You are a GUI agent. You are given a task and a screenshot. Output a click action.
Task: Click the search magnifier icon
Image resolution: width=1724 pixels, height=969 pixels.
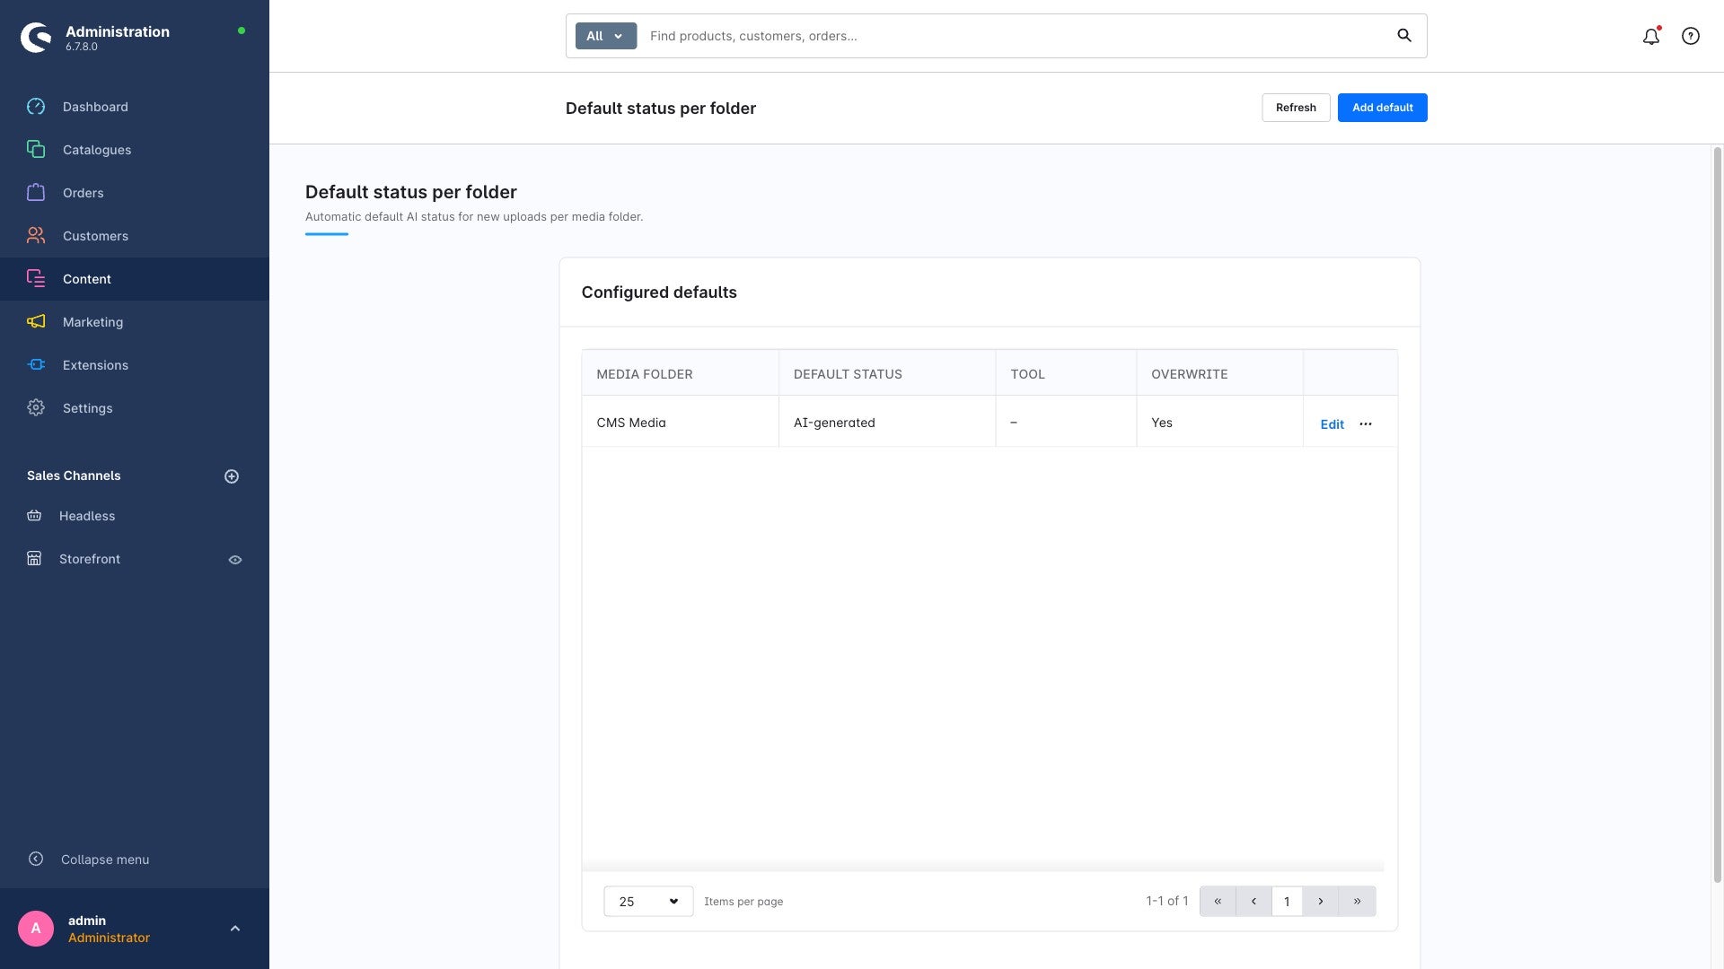[1404, 36]
